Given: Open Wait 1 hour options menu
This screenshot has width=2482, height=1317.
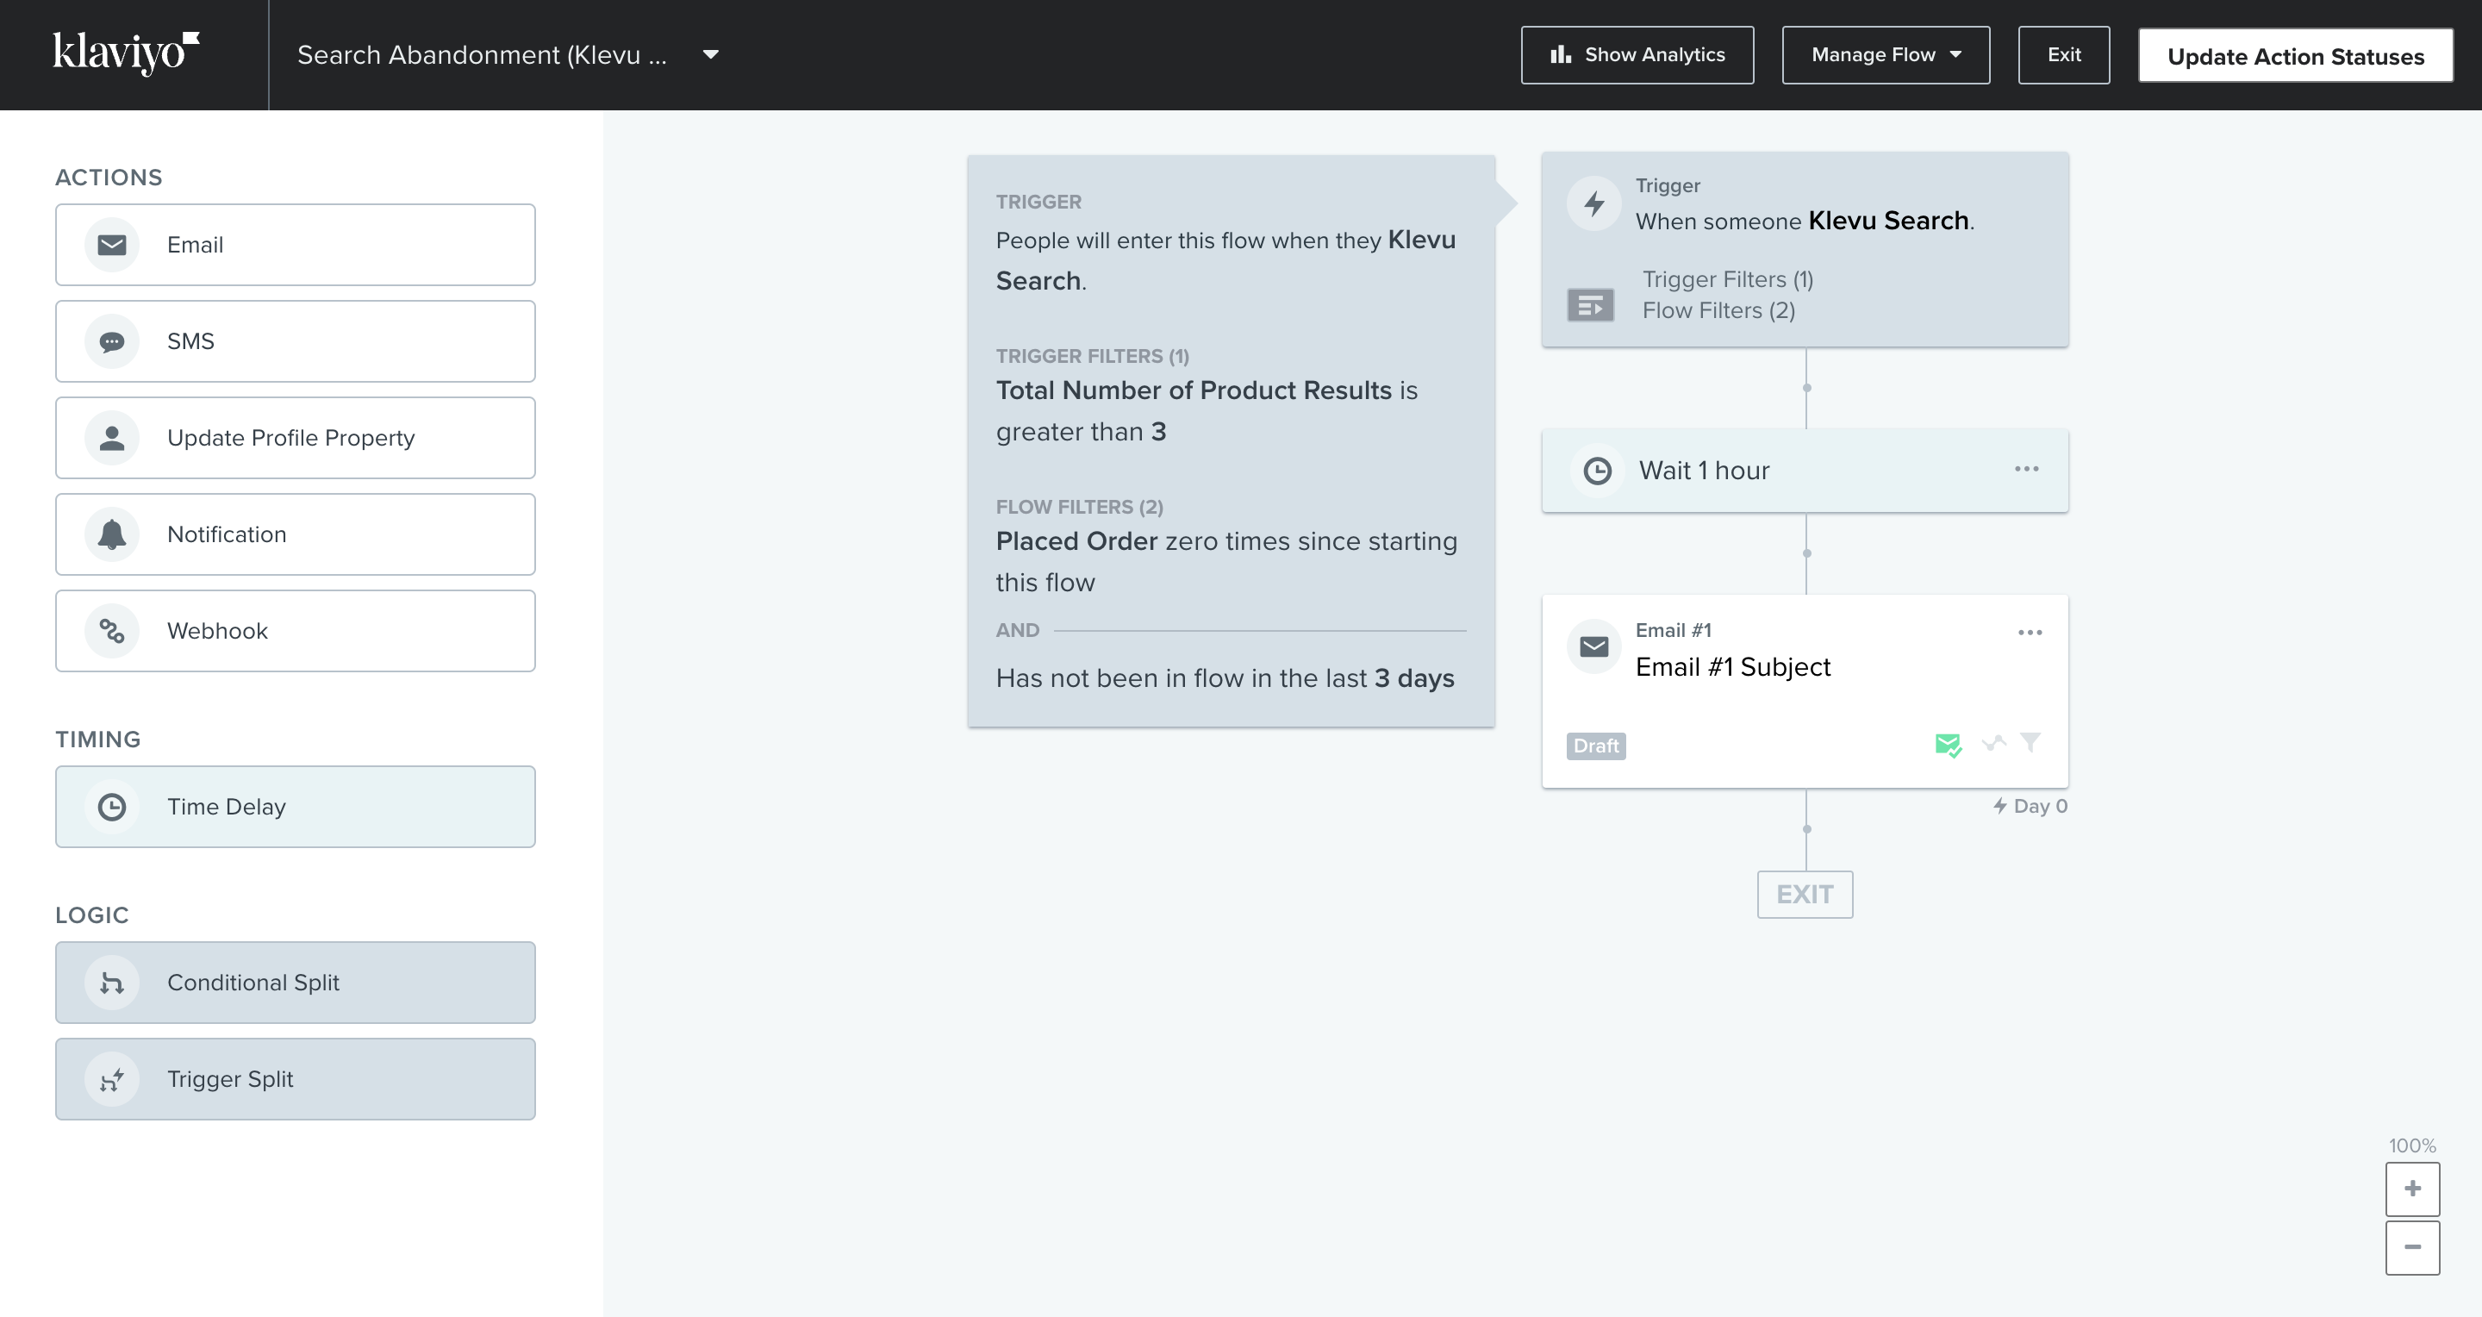Looking at the screenshot, I should [2026, 468].
